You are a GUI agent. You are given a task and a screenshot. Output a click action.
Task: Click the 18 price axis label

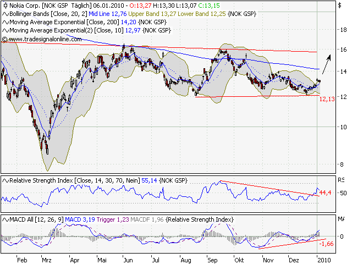(343, 30)
